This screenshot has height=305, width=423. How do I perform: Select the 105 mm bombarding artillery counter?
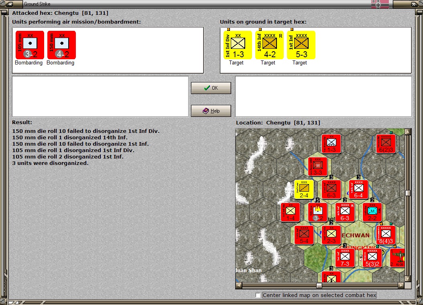[30, 45]
